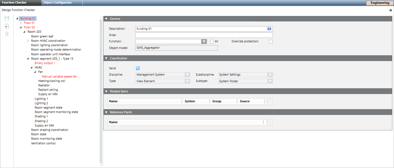Select Manual variable speed fan item

tap(59, 76)
